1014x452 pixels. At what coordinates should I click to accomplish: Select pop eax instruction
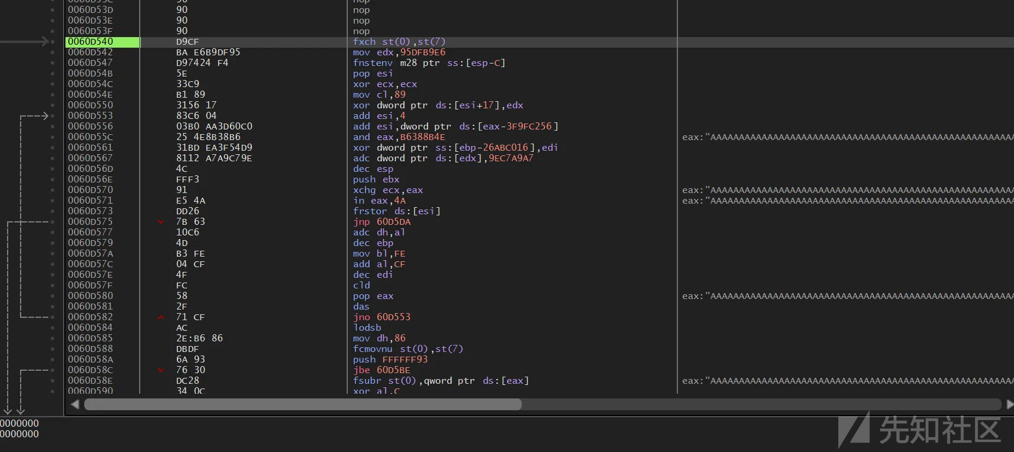coord(373,296)
